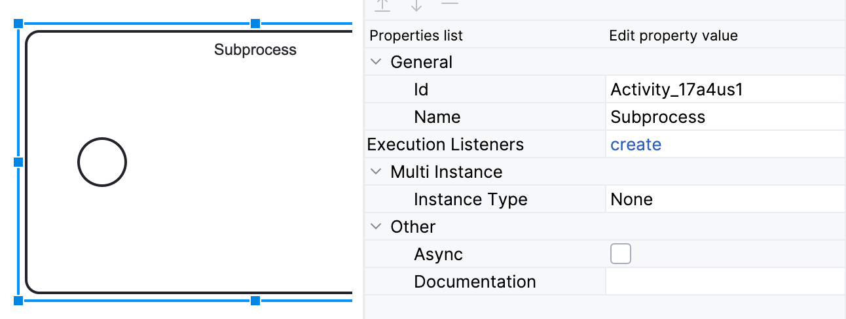Click the Edit property value column header

pos(673,35)
